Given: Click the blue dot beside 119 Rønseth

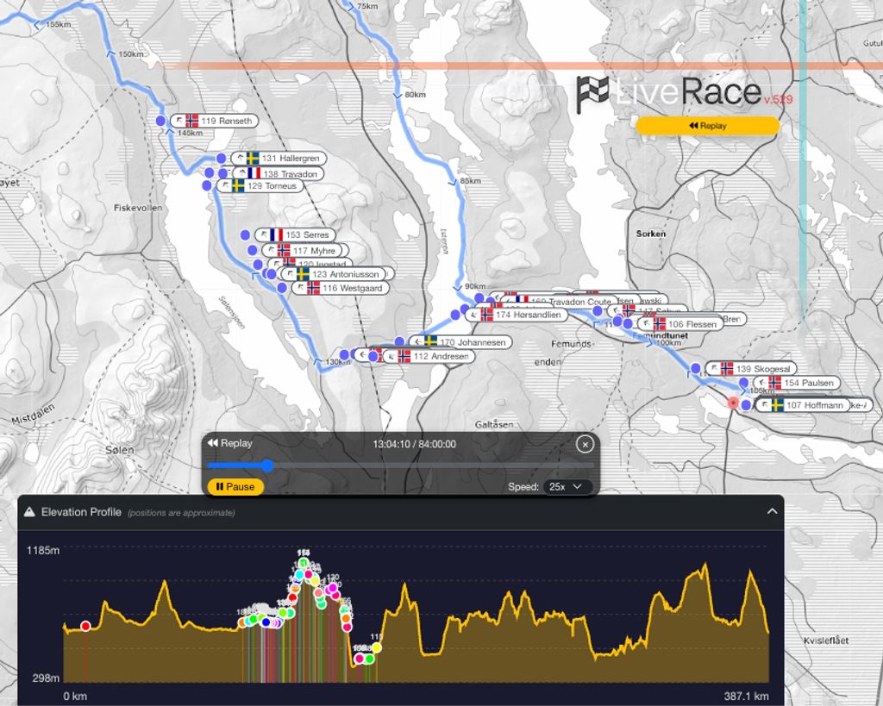Looking at the screenshot, I should [161, 122].
